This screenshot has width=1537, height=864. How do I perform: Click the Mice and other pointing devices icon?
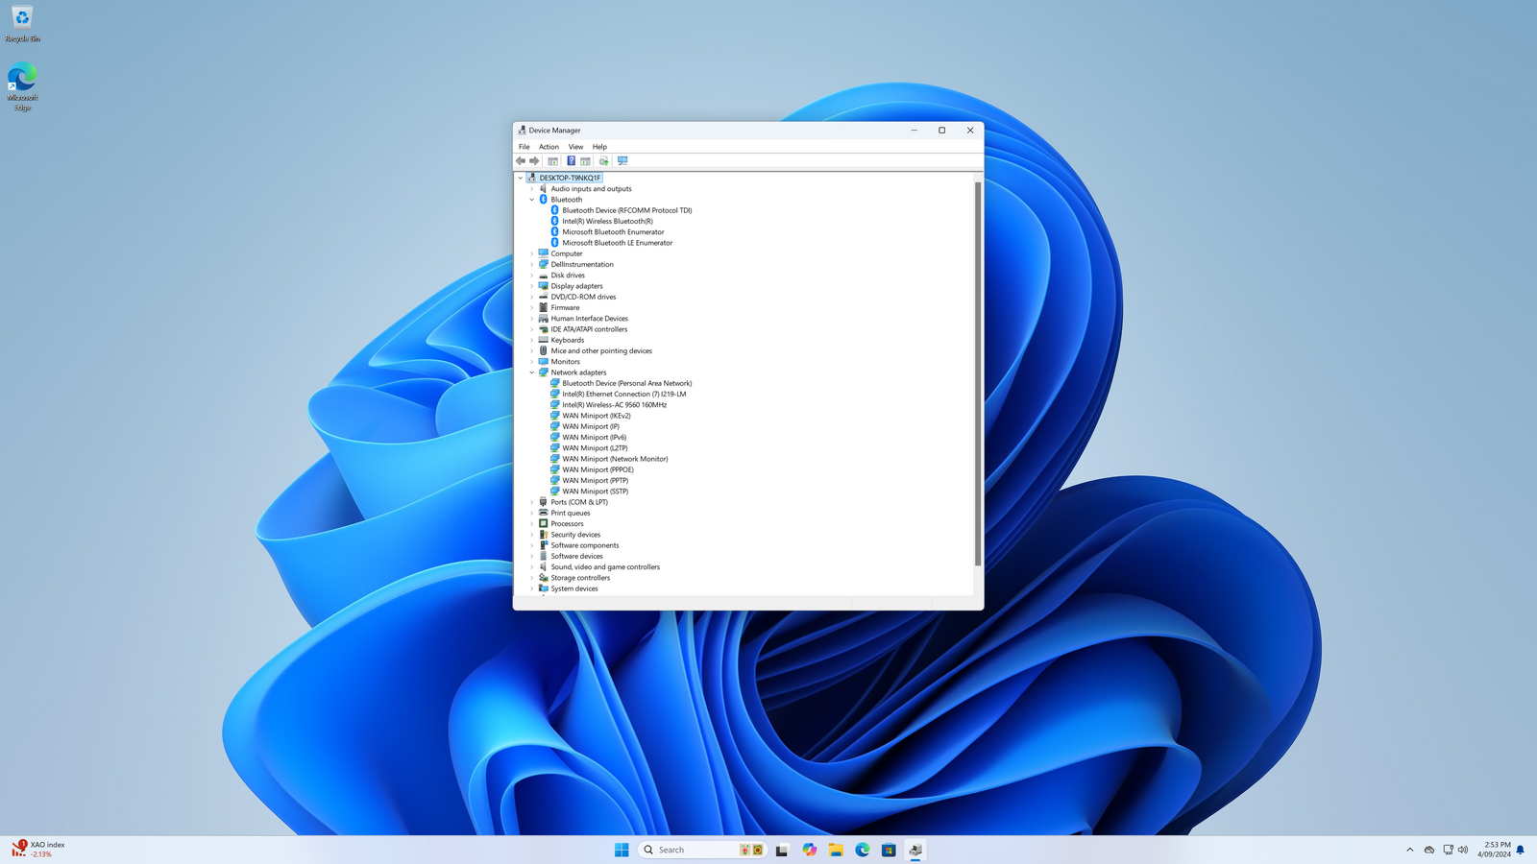pos(544,351)
